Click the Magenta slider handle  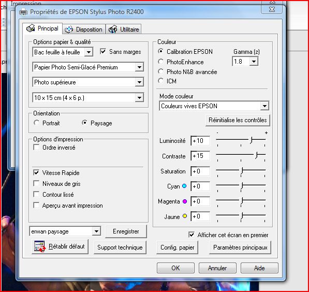(242, 201)
